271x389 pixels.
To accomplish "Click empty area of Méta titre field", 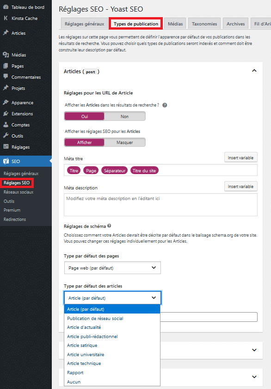I will (208, 170).
